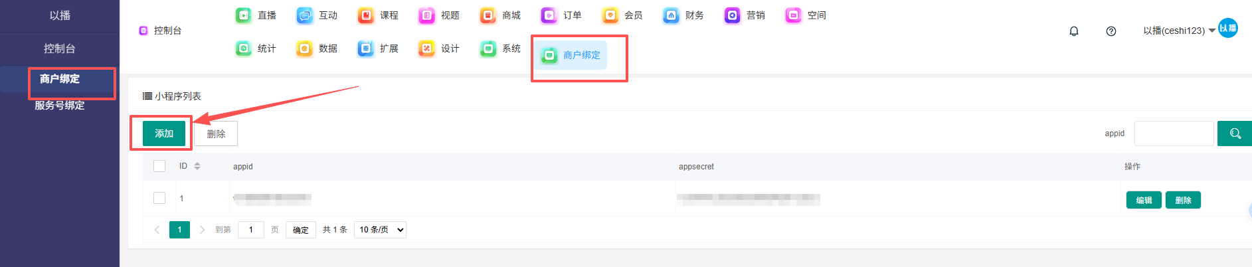Screen dimensions: 1252x267
Task: Toggle the select-all checkbox in table header
Action: click(159, 166)
